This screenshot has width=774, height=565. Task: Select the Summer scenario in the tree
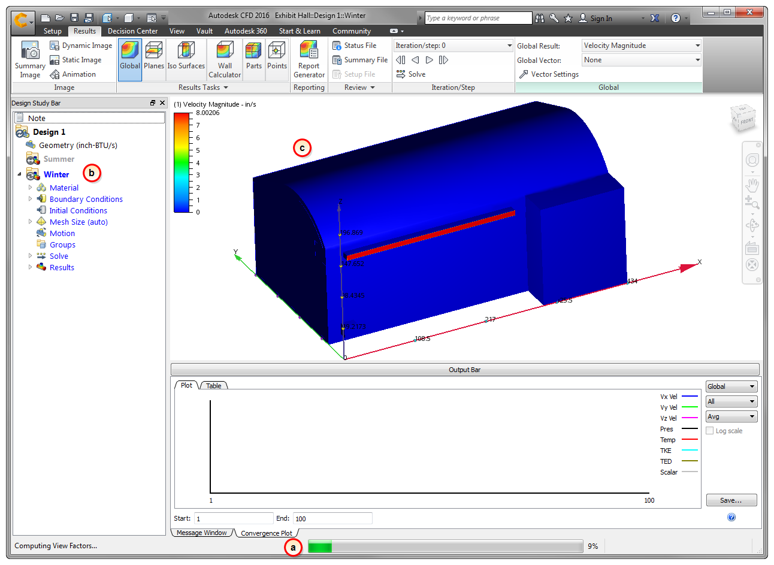tap(59, 159)
